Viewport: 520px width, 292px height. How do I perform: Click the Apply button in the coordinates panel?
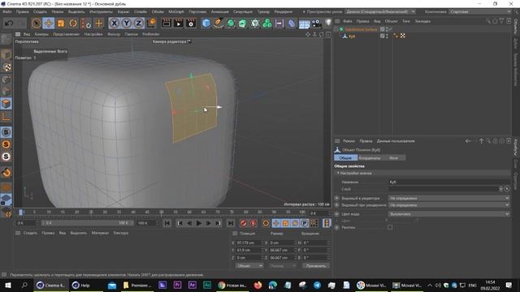(x=316, y=265)
